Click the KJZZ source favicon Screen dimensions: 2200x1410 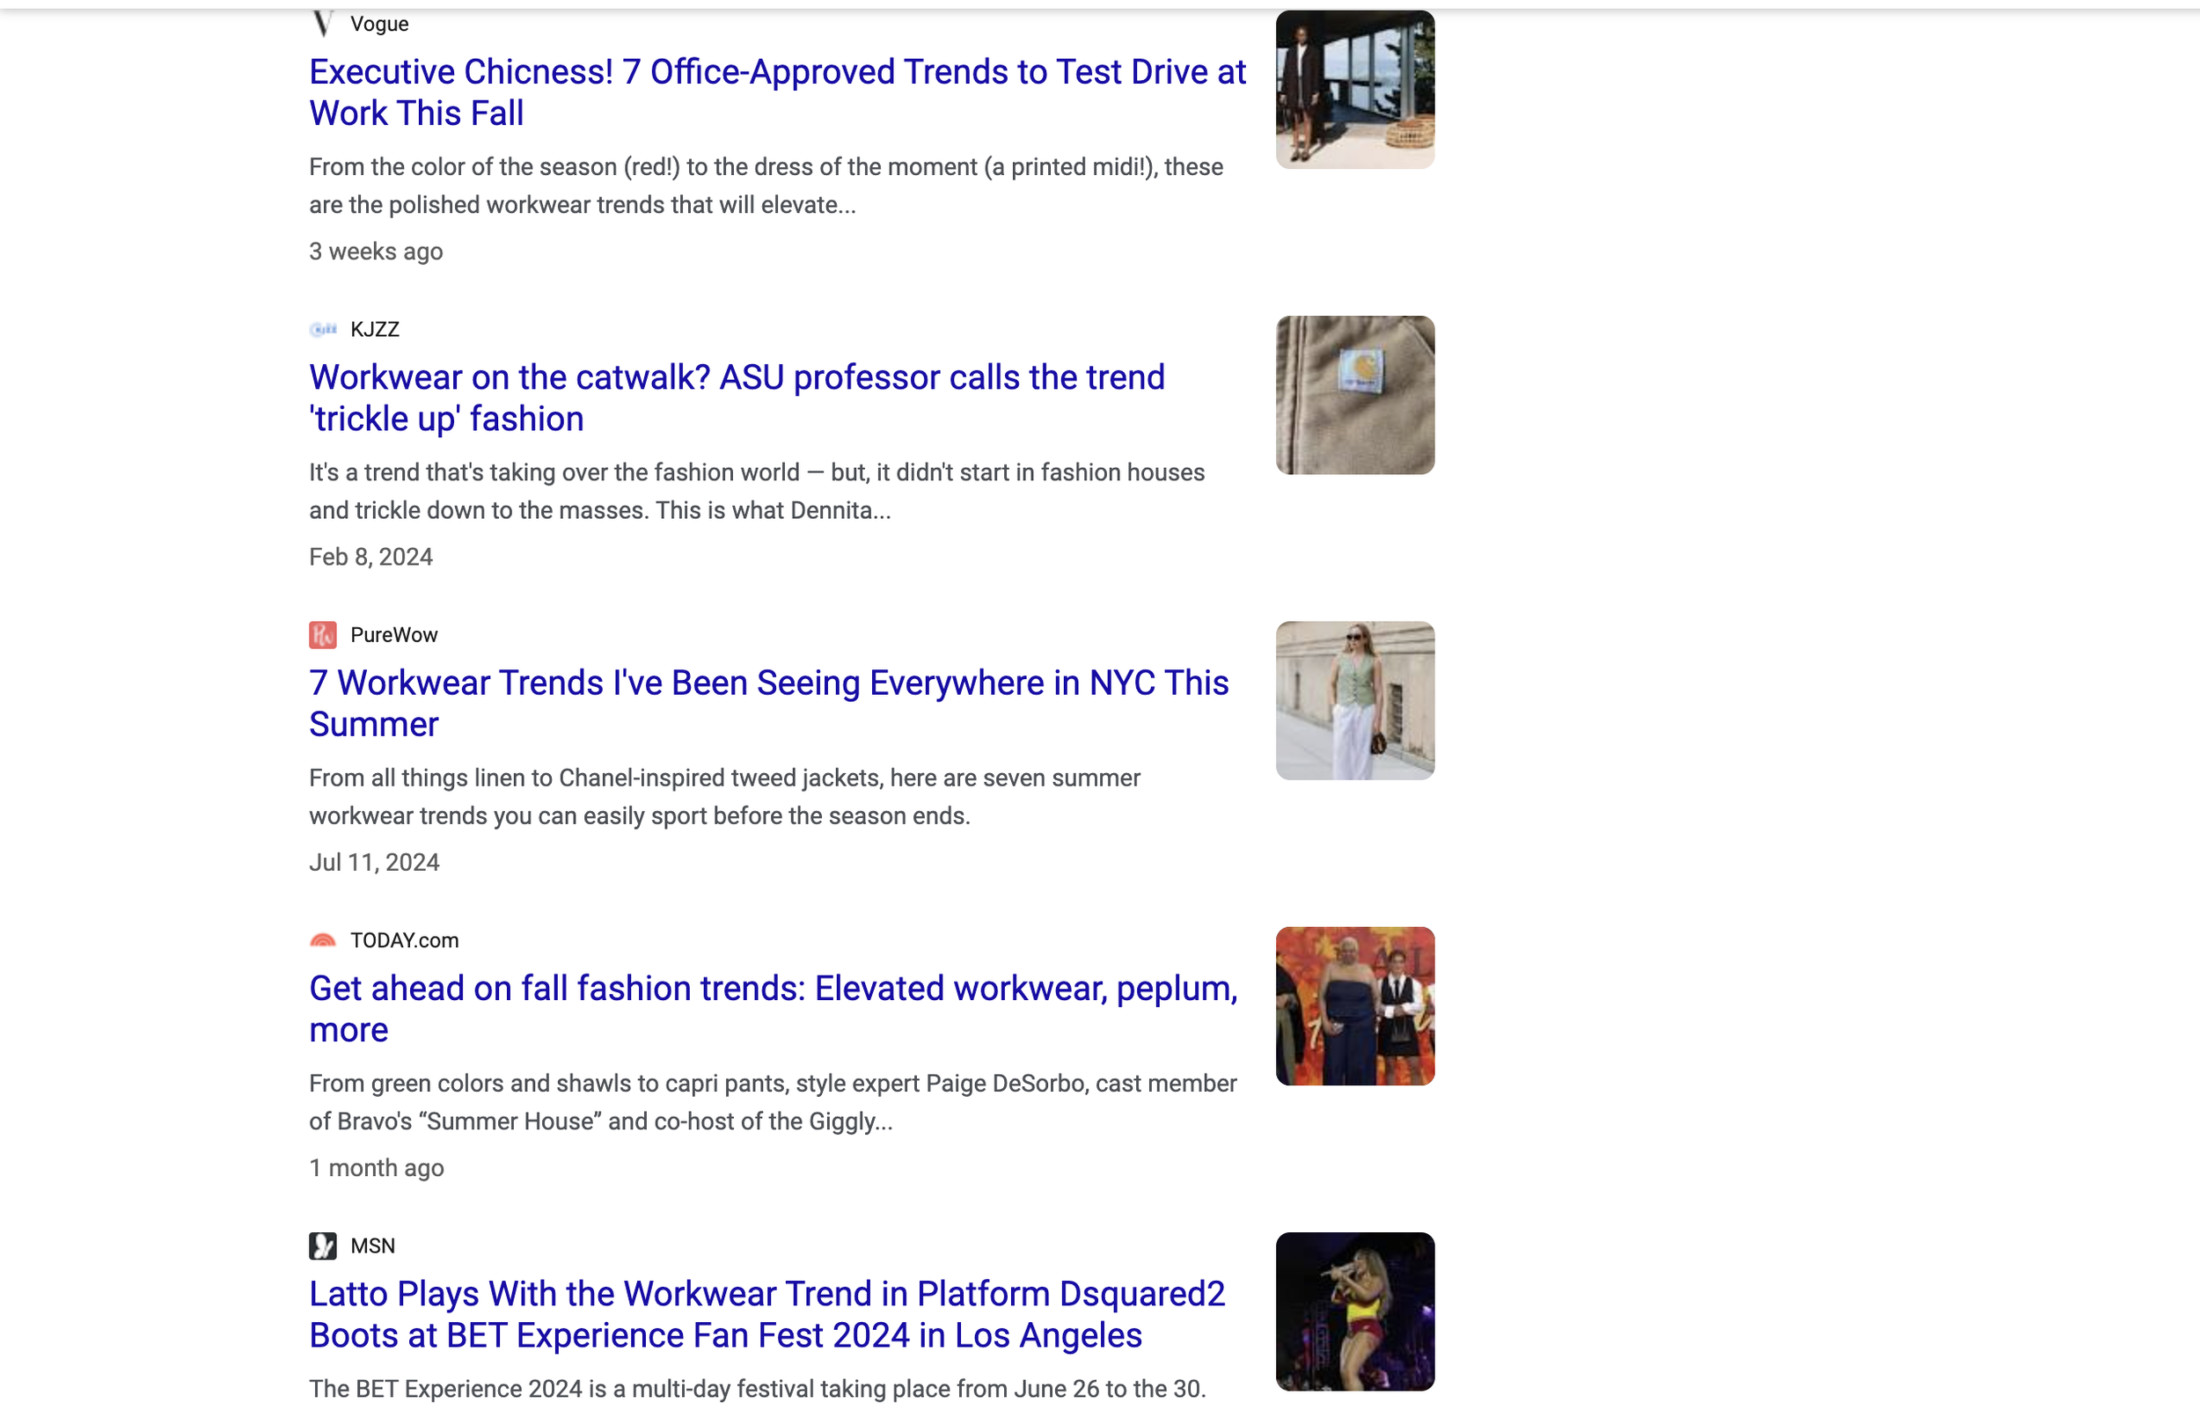322,330
